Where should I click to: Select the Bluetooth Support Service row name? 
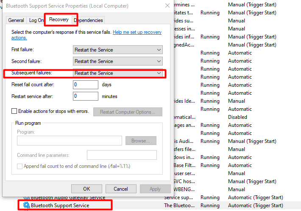click(60, 205)
